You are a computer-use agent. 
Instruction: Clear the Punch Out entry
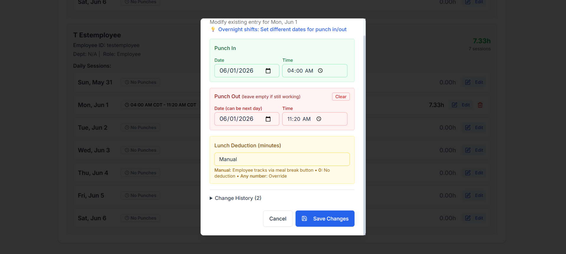click(341, 97)
